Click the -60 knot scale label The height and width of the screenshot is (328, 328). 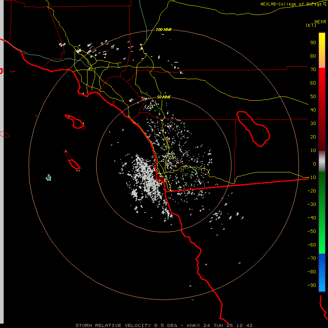[312, 245]
